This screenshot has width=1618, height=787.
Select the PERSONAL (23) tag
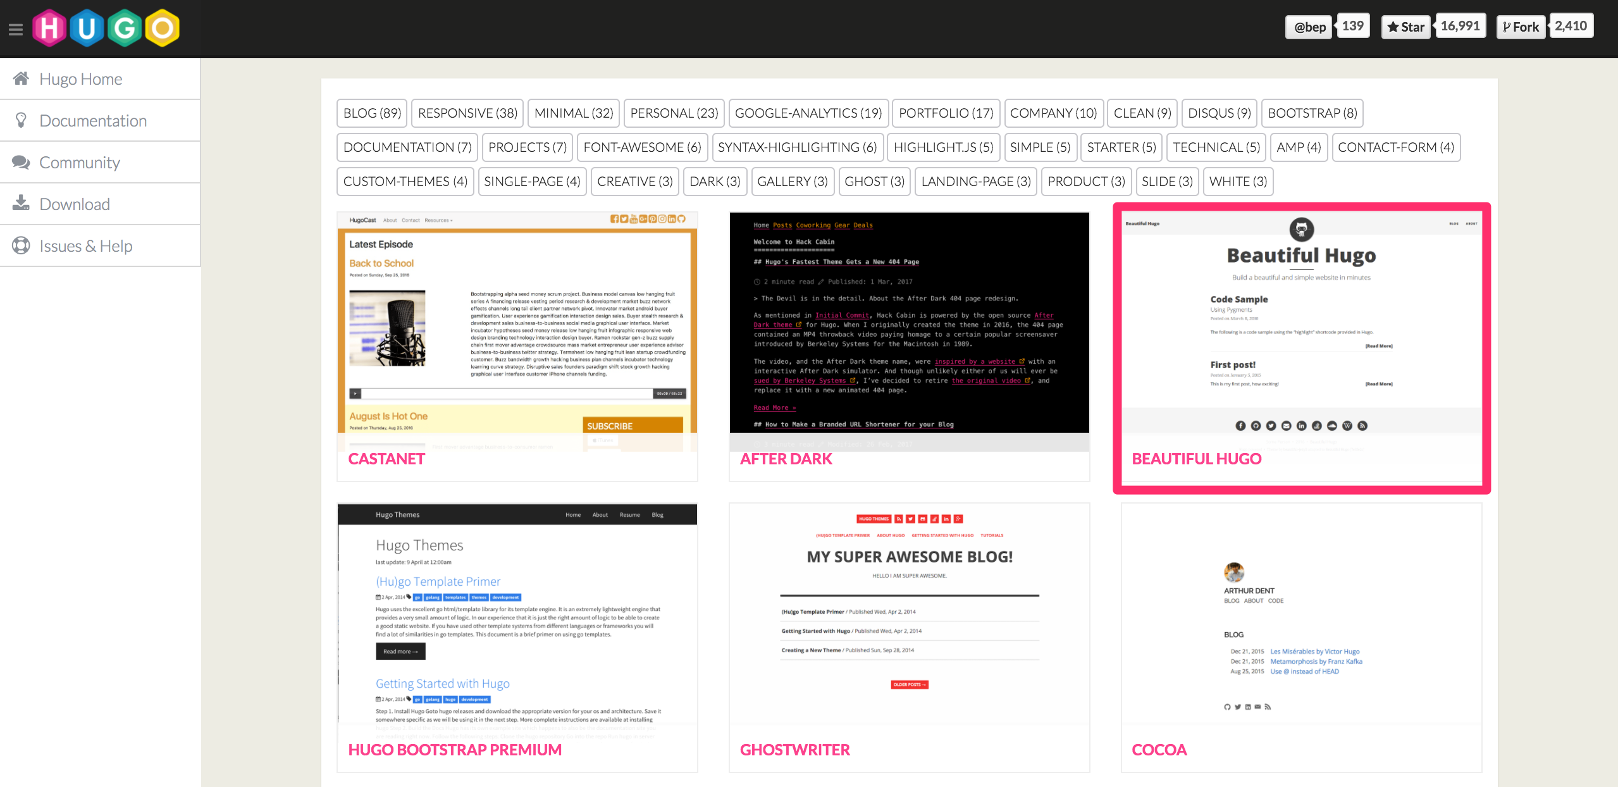click(674, 113)
